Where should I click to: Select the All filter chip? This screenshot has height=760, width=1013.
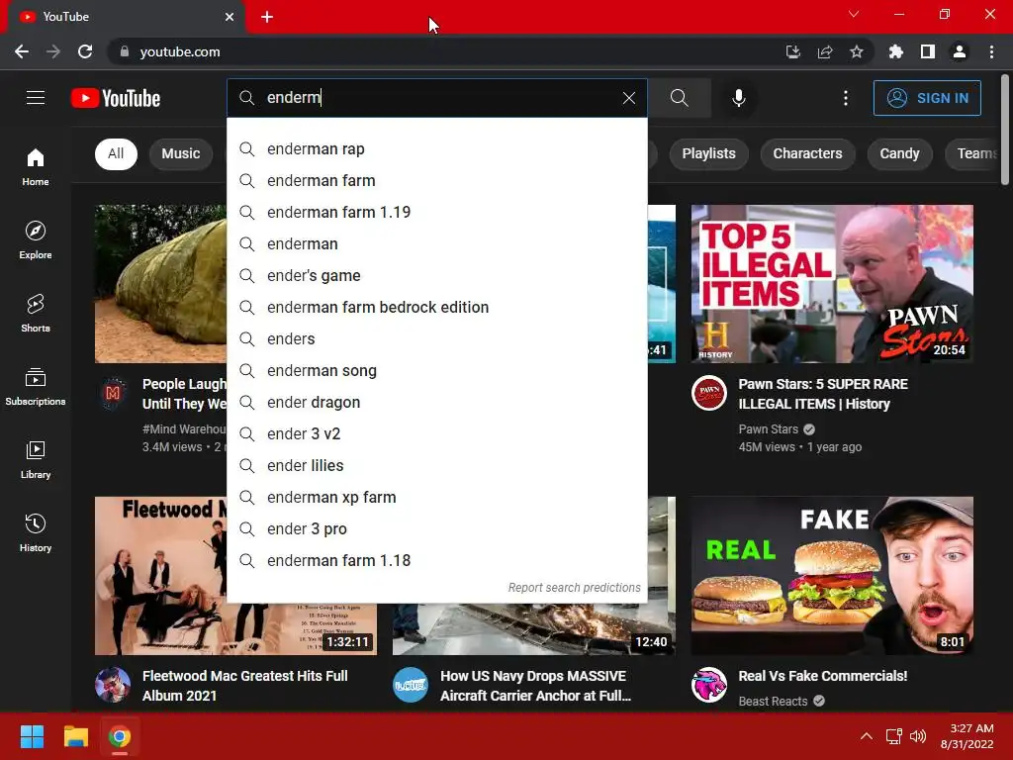tap(116, 153)
